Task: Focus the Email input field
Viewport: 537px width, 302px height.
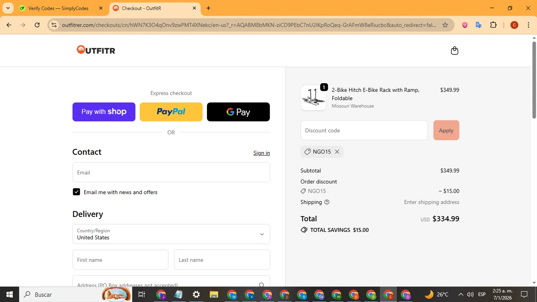Action: pos(171,172)
